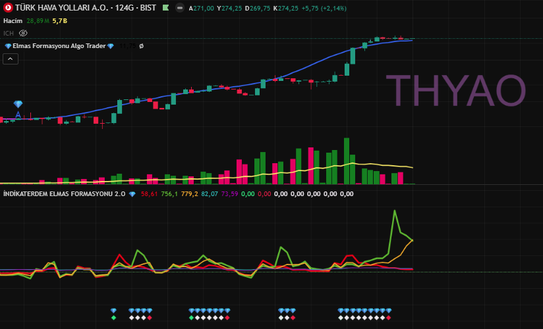Select the low price value D269,75
543x329 pixels.
coord(257,9)
